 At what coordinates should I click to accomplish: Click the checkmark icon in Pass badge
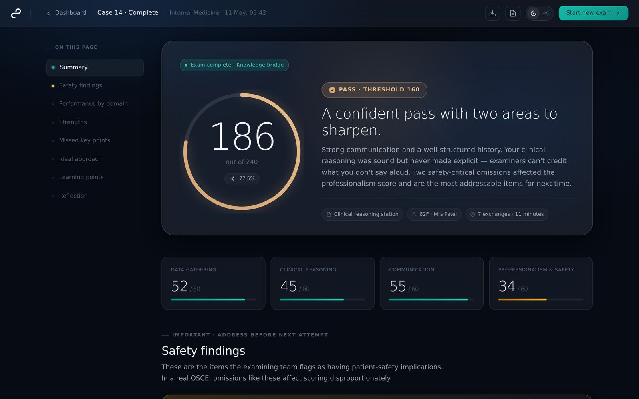(332, 90)
